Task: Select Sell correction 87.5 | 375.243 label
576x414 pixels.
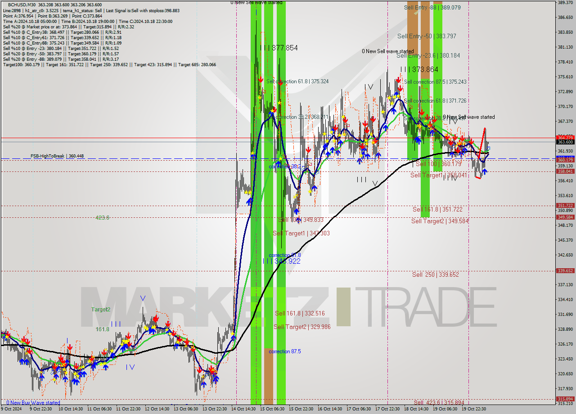Action: (x=435, y=82)
